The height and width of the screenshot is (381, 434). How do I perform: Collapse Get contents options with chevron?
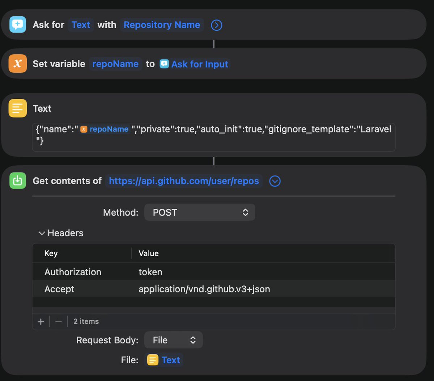pos(275,181)
